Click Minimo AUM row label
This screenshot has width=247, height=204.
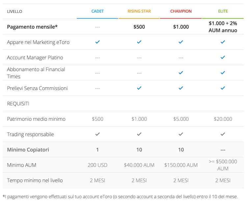[x=22, y=165]
